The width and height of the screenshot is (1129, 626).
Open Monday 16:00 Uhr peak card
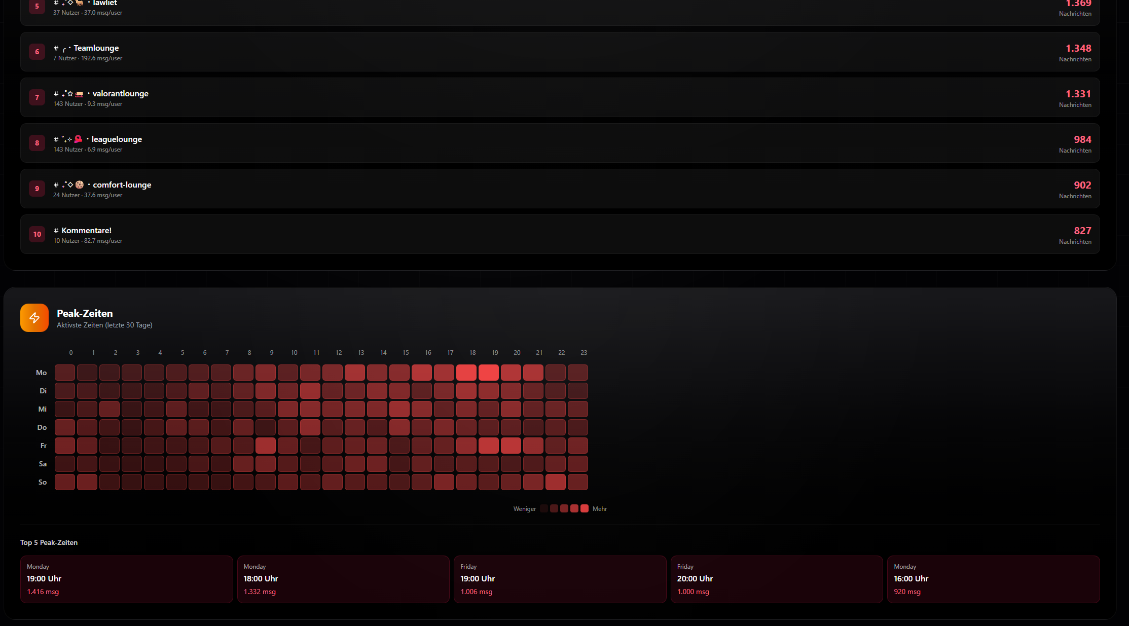click(993, 579)
